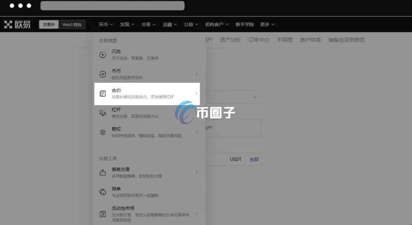Open the 杠杆 margin icon

(x=103, y=113)
